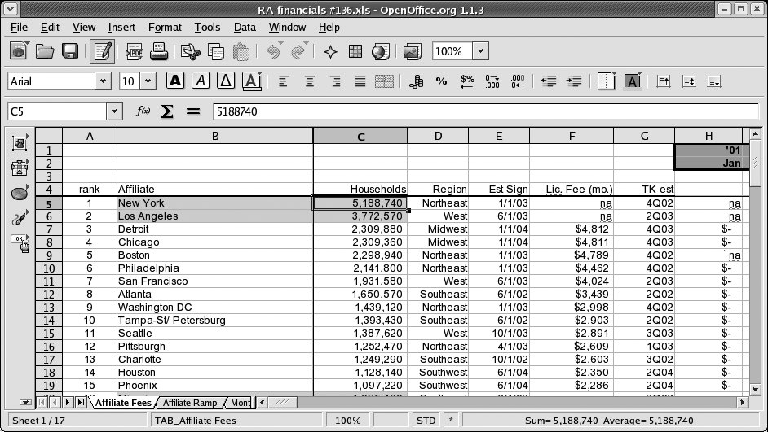Click the Function equals button
Screen dimensions: 768x432
[193, 111]
